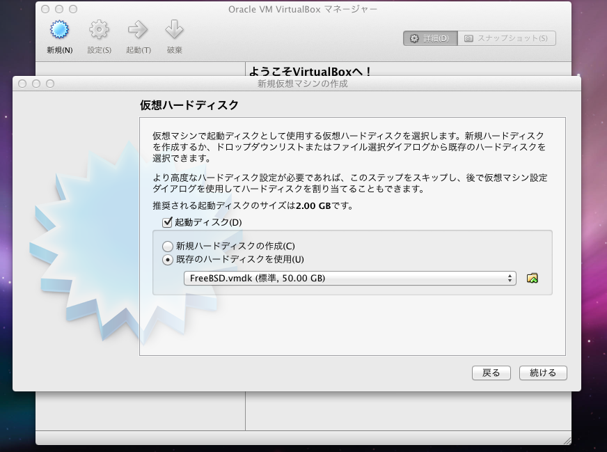The width and height of the screenshot is (607, 452).
Task: Click the 戻る back button
Action: coord(491,373)
